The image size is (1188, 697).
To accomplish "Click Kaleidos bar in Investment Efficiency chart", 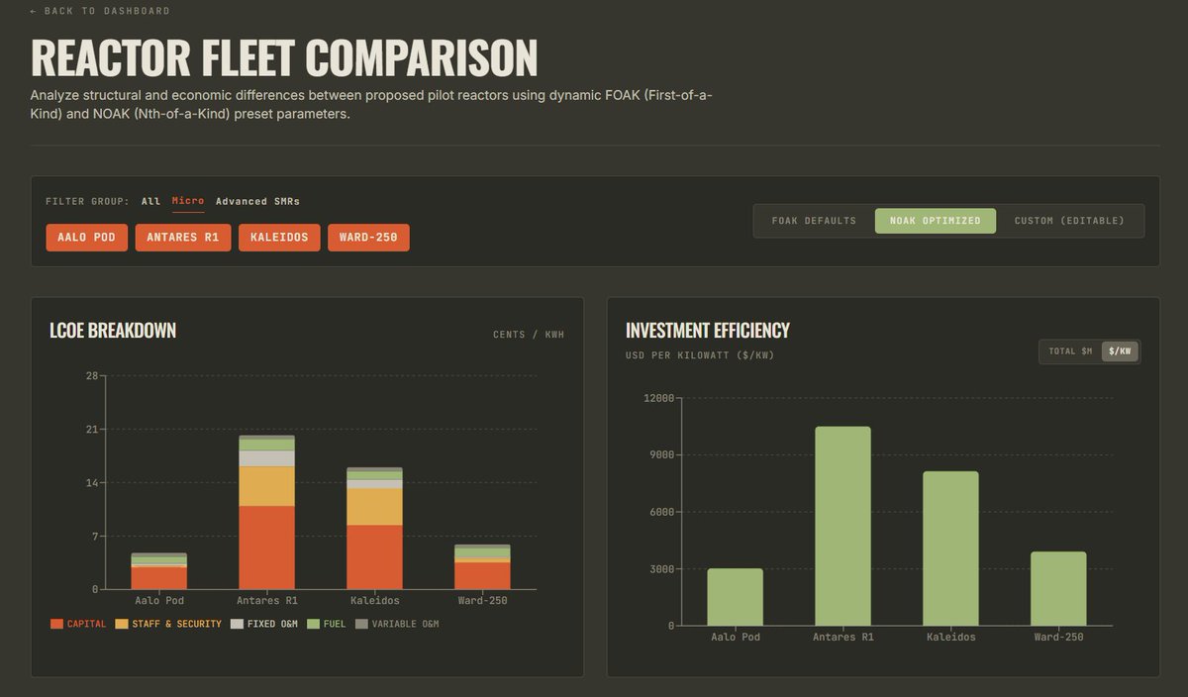I will click(950, 548).
